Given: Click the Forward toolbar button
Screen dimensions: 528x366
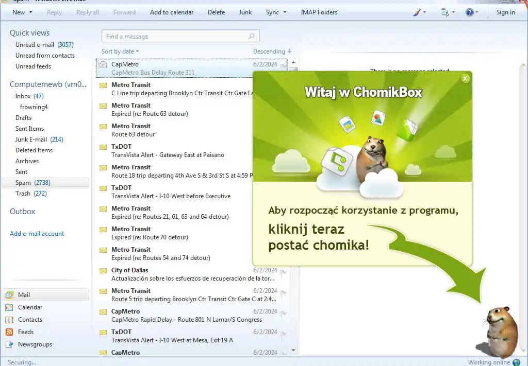Looking at the screenshot, I should [x=125, y=12].
